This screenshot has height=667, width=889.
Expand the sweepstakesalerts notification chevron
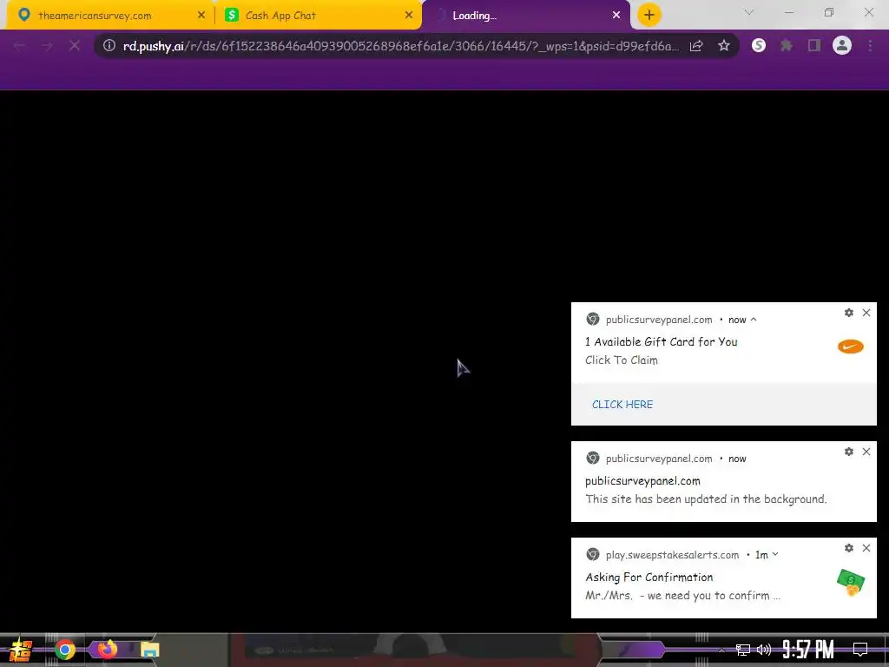pyautogui.click(x=775, y=554)
